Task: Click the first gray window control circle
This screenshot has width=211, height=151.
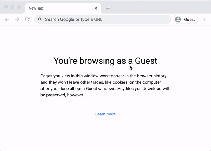Action: (6, 7)
